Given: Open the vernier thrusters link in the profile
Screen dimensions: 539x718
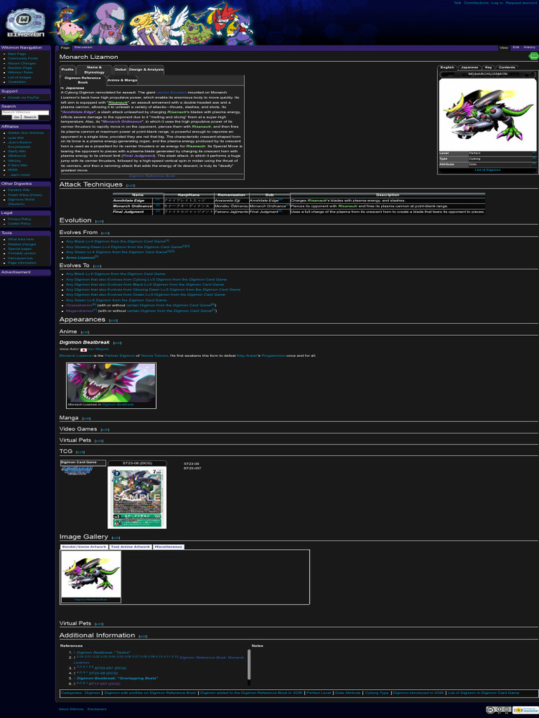Looking at the screenshot, I should coord(171,93).
